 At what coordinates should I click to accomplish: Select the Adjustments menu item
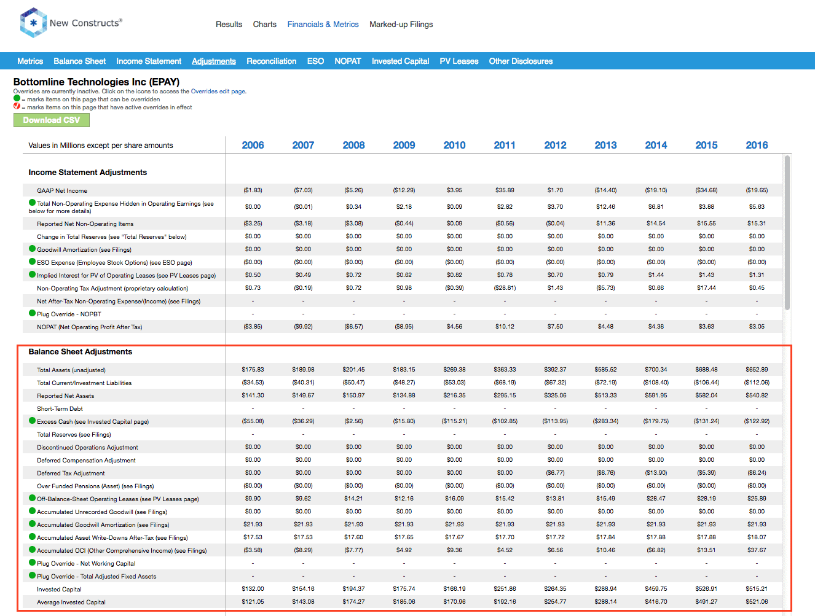click(x=214, y=61)
